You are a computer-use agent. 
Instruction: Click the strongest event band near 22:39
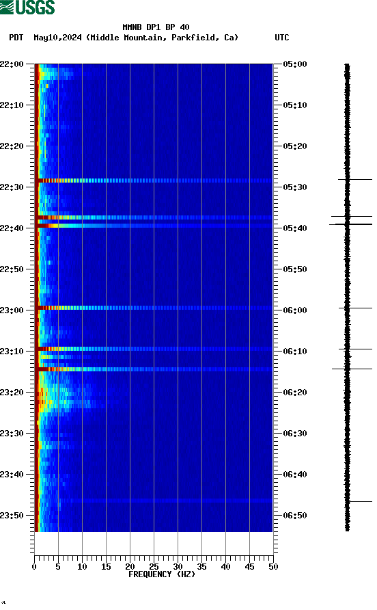click(154, 226)
